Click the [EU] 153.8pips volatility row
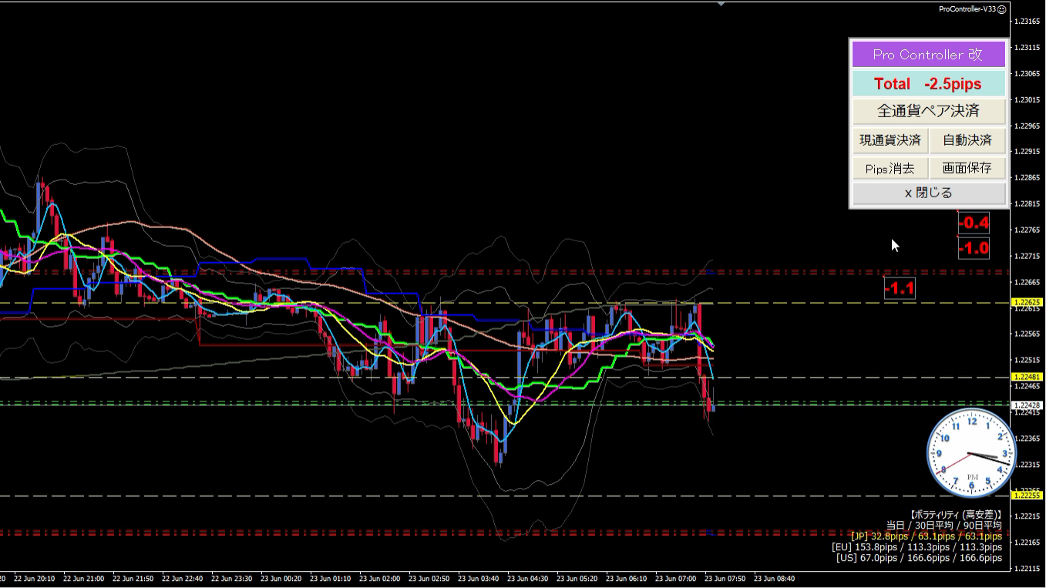1046x588 pixels. pos(917,546)
